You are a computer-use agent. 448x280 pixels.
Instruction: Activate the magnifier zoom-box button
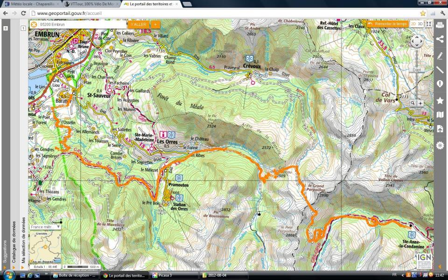click(413, 103)
